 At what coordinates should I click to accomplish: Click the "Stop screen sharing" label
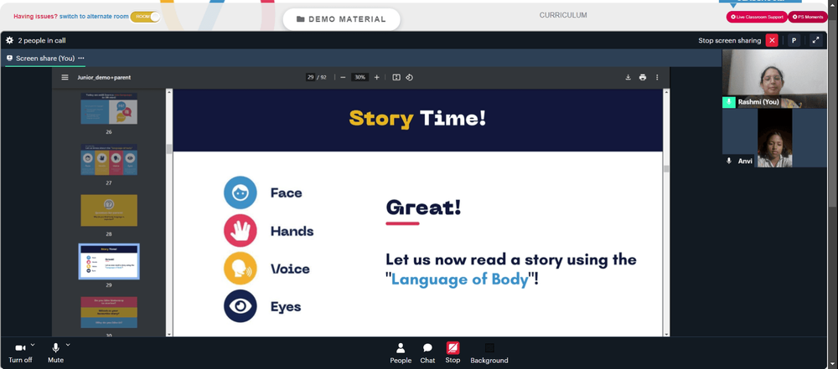tap(730, 41)
